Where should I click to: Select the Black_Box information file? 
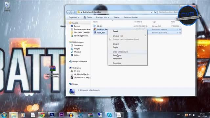click(100, 33)
